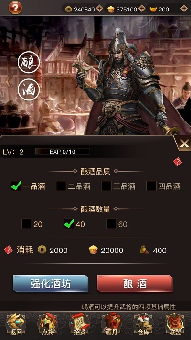Expand left chevron arrow on scene
The height and width of the screenshot is (340, 191).
(x=10, y=81)
